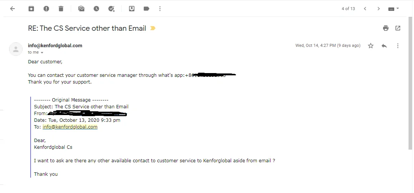
Task: Open the toolbar More options menu
Action: [160, 9]
